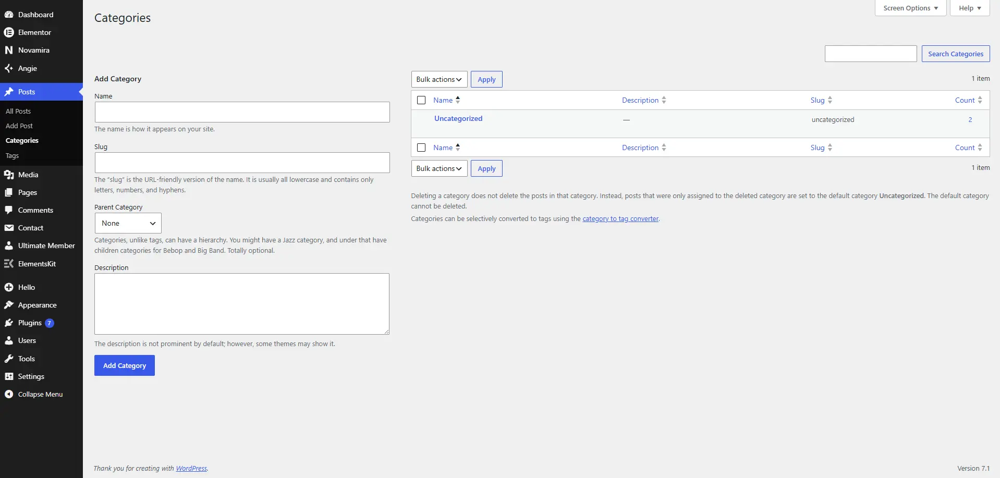
Task: Focus the Description textarea
Action: tap(242, 304)
